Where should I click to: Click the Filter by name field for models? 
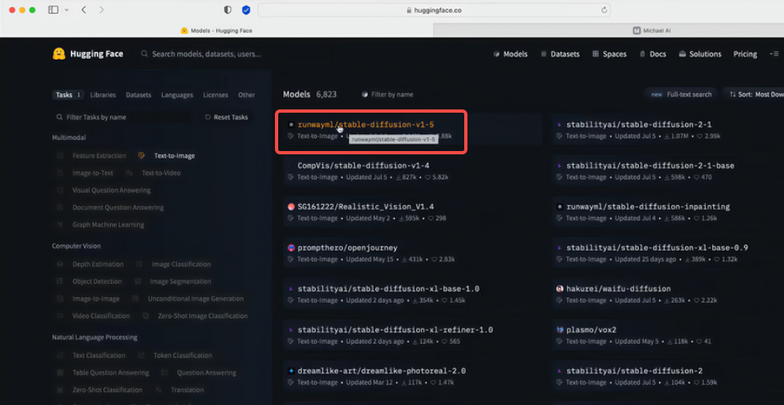click(x=388, y=94)
